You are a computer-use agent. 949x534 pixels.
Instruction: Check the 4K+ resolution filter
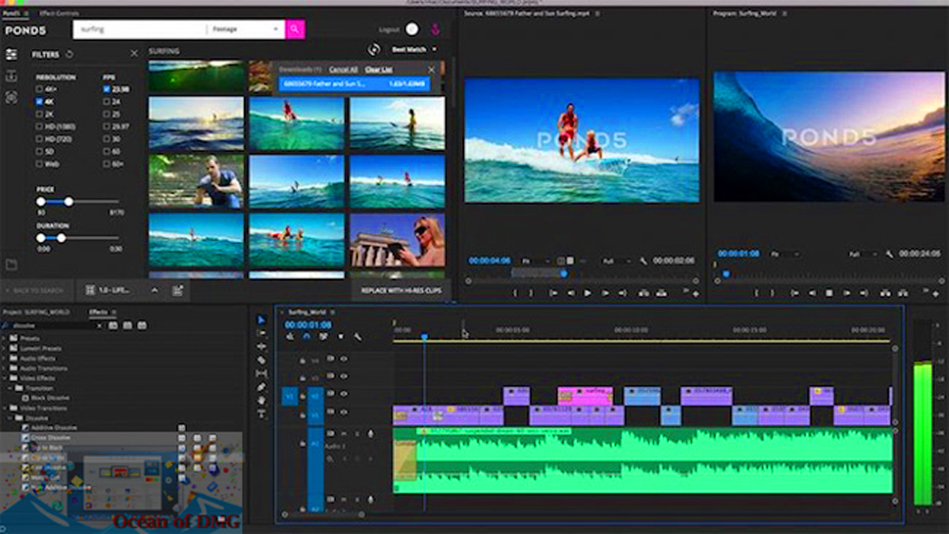pyautogui.click(x=39, y=89)
